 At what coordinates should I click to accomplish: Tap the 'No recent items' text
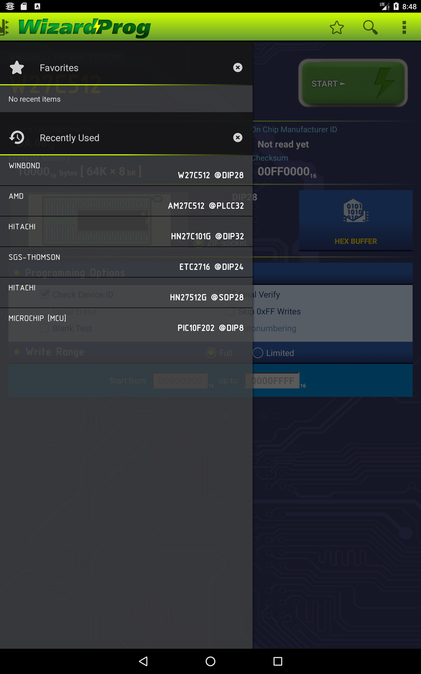pyautogui.click(x=34, y=99)
